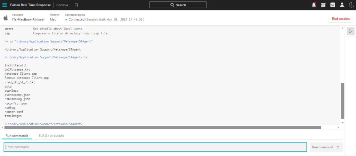The height and width of the screenshot is (156, 356).
Task: Open the Falcon hamburger menu
Action: 5,5
